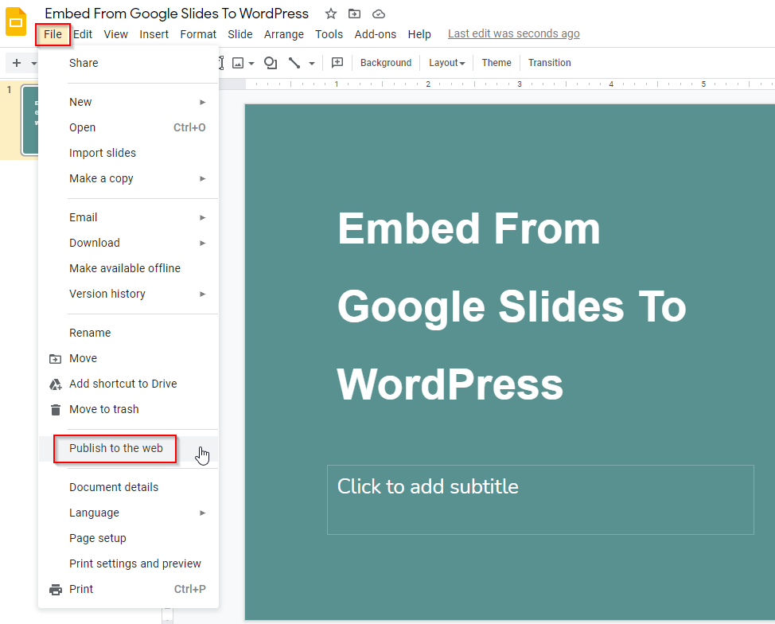Click the presentation title to rename
The width and height of the screenshot is (775, 624).
coord(177,14)
